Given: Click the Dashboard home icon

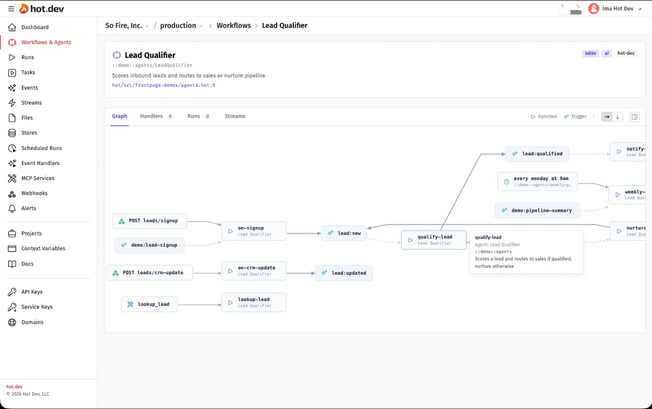Looking at the screenshot, I should pyautogui.click(x=12, y=27).
